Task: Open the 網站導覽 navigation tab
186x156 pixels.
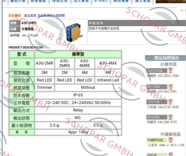Action: click(x=121, y=1)
